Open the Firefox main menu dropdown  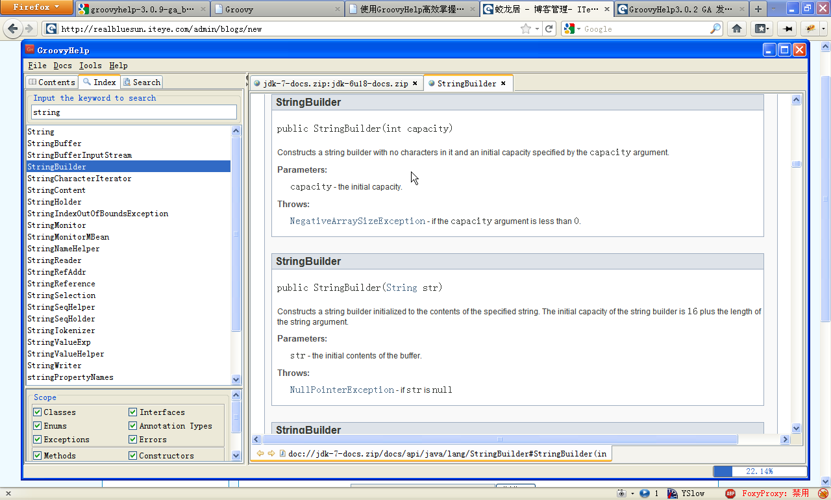point(37,7)
